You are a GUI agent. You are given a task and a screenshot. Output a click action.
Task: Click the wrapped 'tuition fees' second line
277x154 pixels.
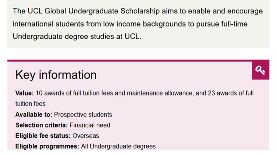(x=30, y=104)
